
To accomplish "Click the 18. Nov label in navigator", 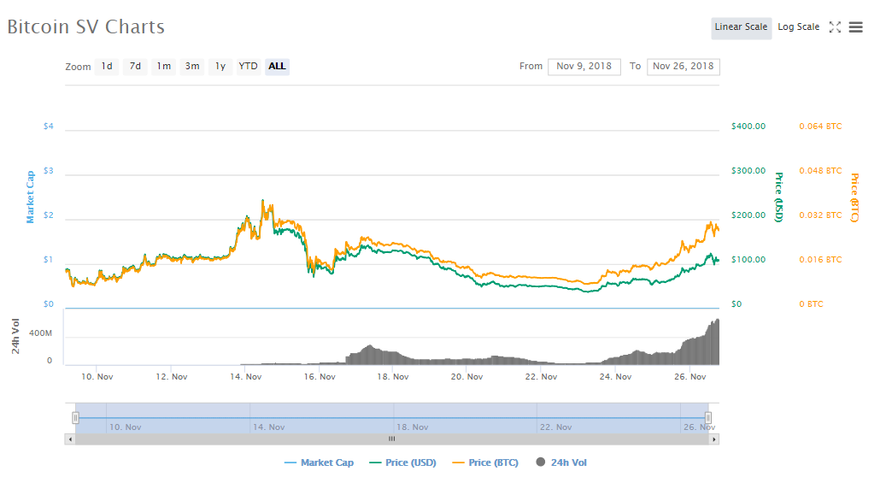I will click(413, 427).
